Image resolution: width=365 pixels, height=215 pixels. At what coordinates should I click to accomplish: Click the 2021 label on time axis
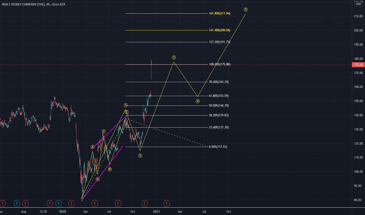pyautogui.click(x=156, y=212)
